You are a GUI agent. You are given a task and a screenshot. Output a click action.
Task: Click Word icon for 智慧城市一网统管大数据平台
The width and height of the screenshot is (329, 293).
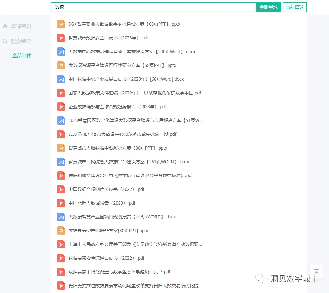tap(61, 162)
